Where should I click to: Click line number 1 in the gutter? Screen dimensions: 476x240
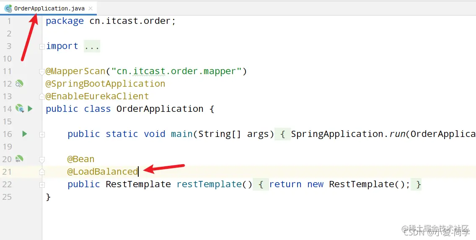(x=9, y=21)
